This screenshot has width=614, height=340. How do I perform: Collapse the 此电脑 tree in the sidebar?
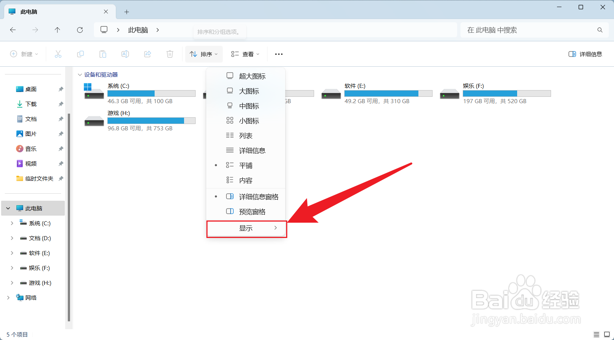coord(8,208)
